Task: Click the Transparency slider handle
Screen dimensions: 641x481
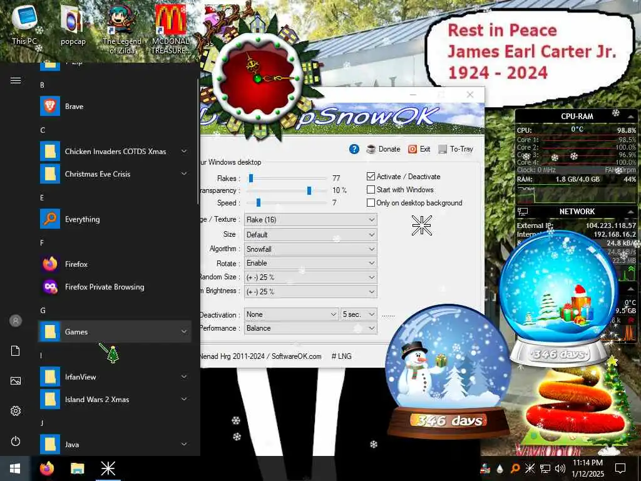Action: coord(309,190)
